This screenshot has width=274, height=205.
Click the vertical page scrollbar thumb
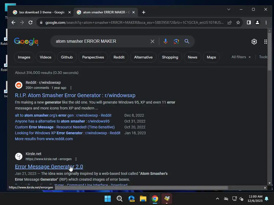(x=269, y=52)
